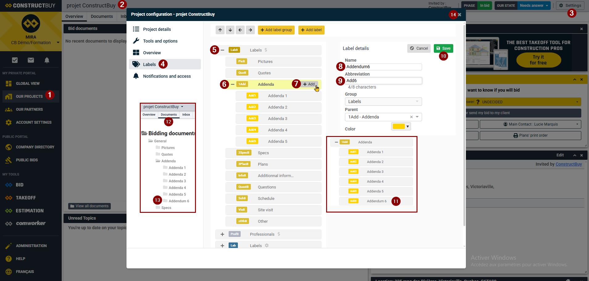Move the label up with the up arrow
This screenshot has width=589, height=281.
coord(220,30)
